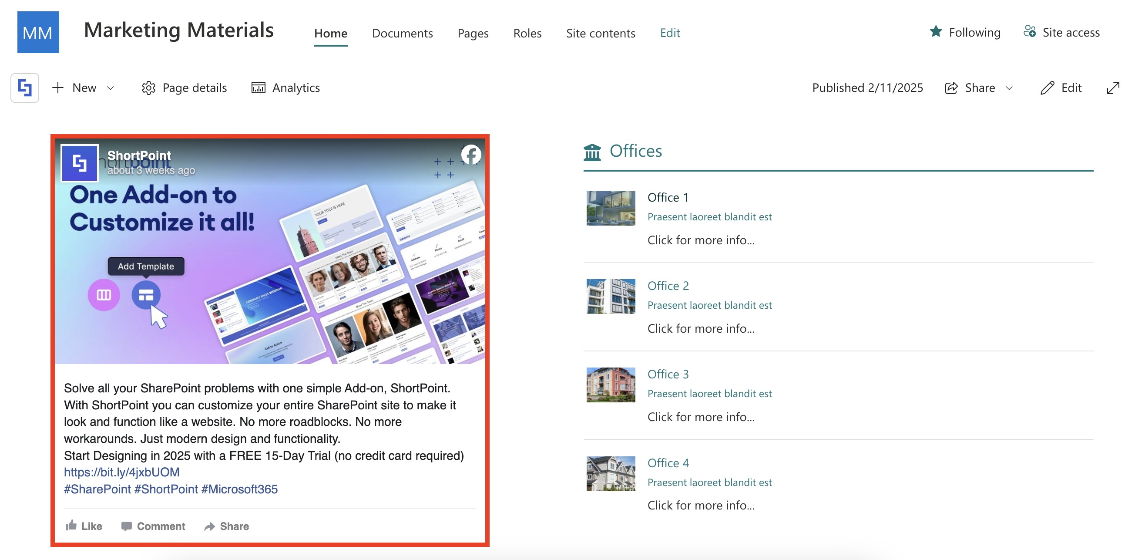Toggle the Following star
This screenshot has height=560, width=1135.
click(x=935, y=32)
